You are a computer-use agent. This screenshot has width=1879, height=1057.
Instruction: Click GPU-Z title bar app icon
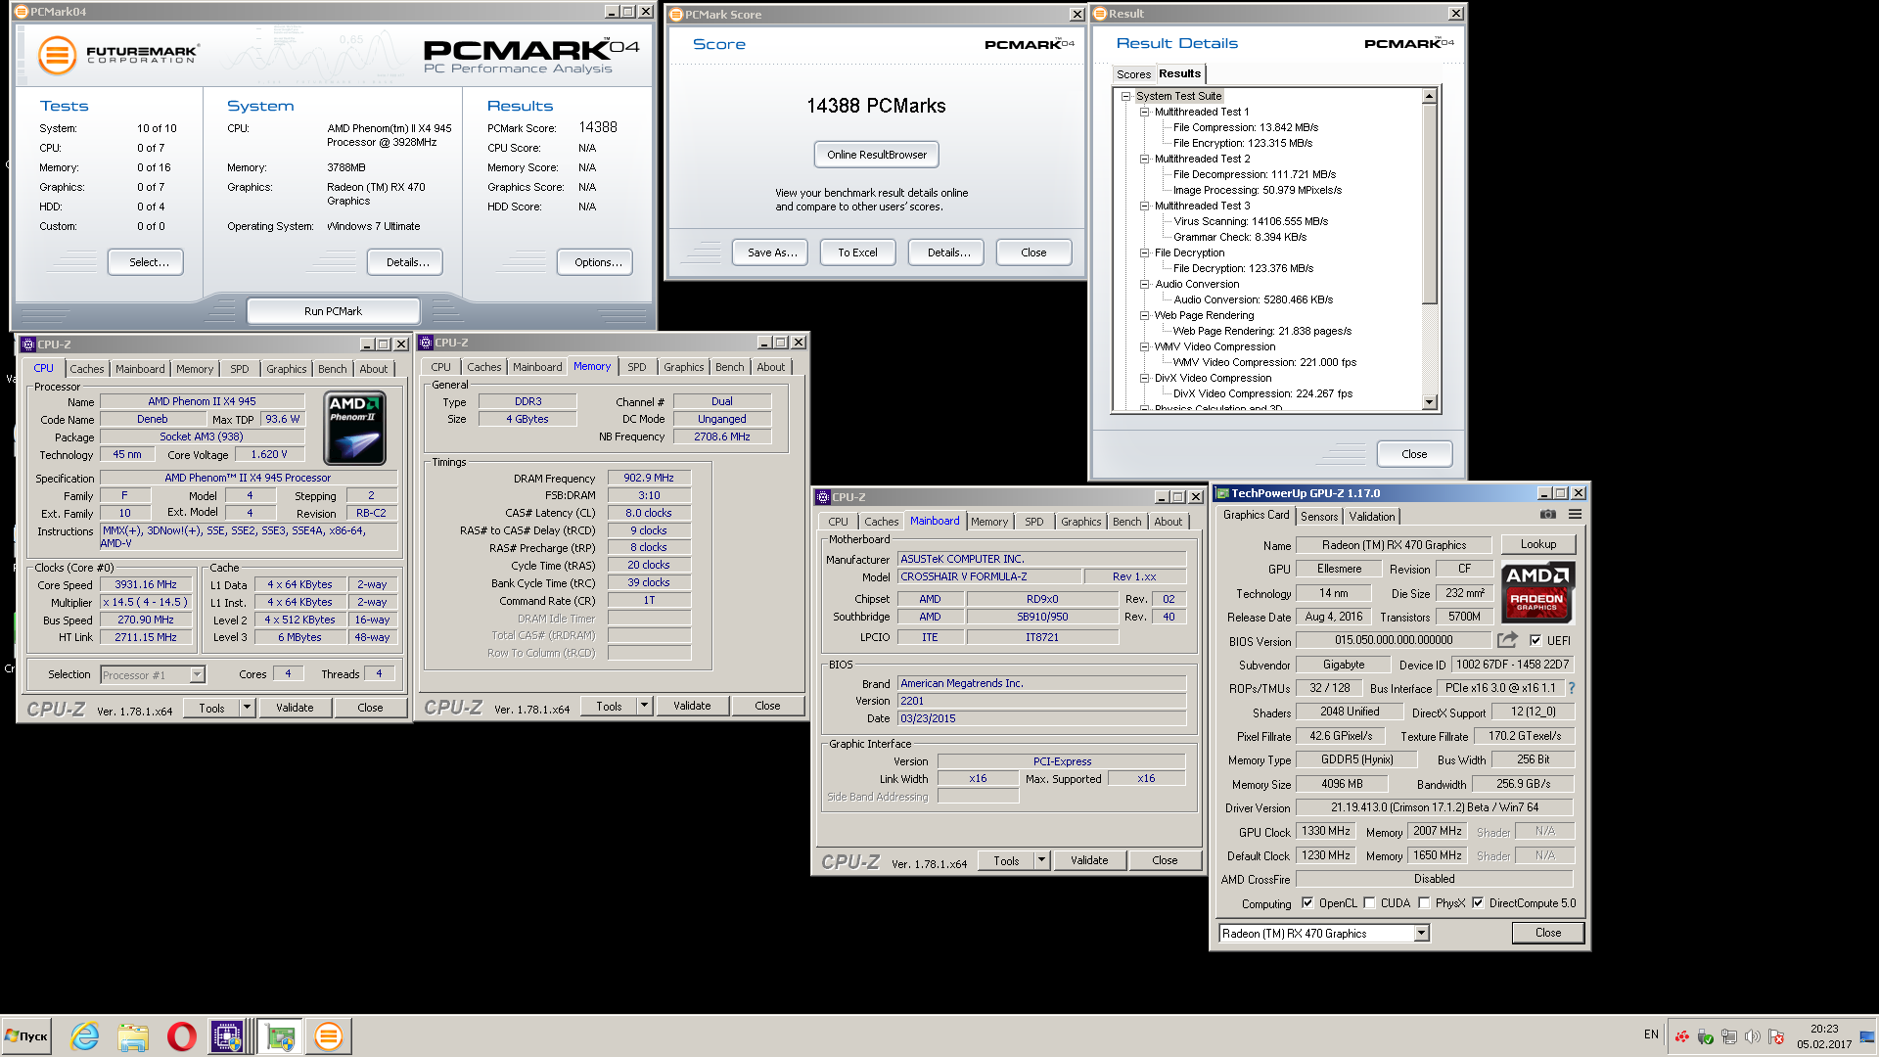(x=1220, y=493)
